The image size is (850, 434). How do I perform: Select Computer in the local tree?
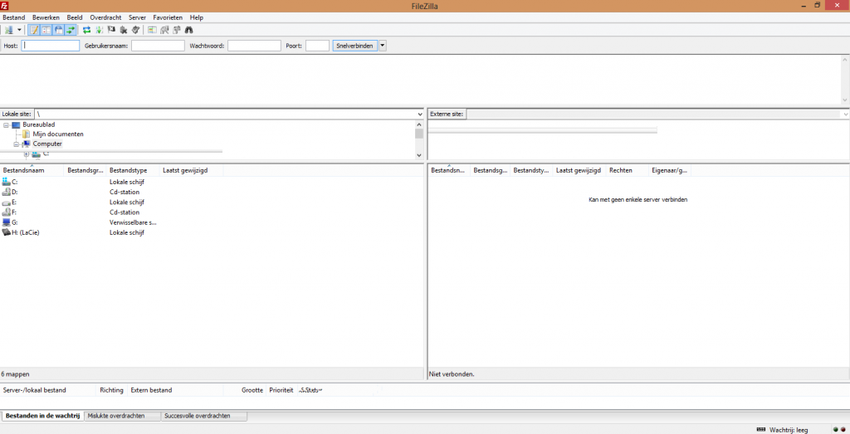click(47, 144)
